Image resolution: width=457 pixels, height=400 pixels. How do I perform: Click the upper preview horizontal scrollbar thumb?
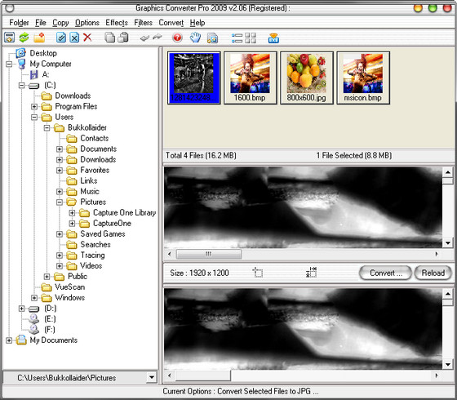tap(209, 254)
